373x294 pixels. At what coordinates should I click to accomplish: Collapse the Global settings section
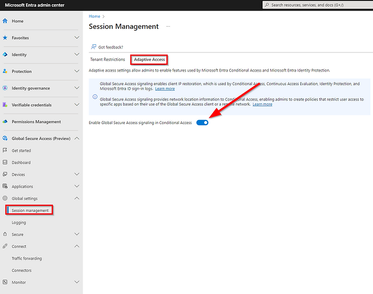point(77,198)
